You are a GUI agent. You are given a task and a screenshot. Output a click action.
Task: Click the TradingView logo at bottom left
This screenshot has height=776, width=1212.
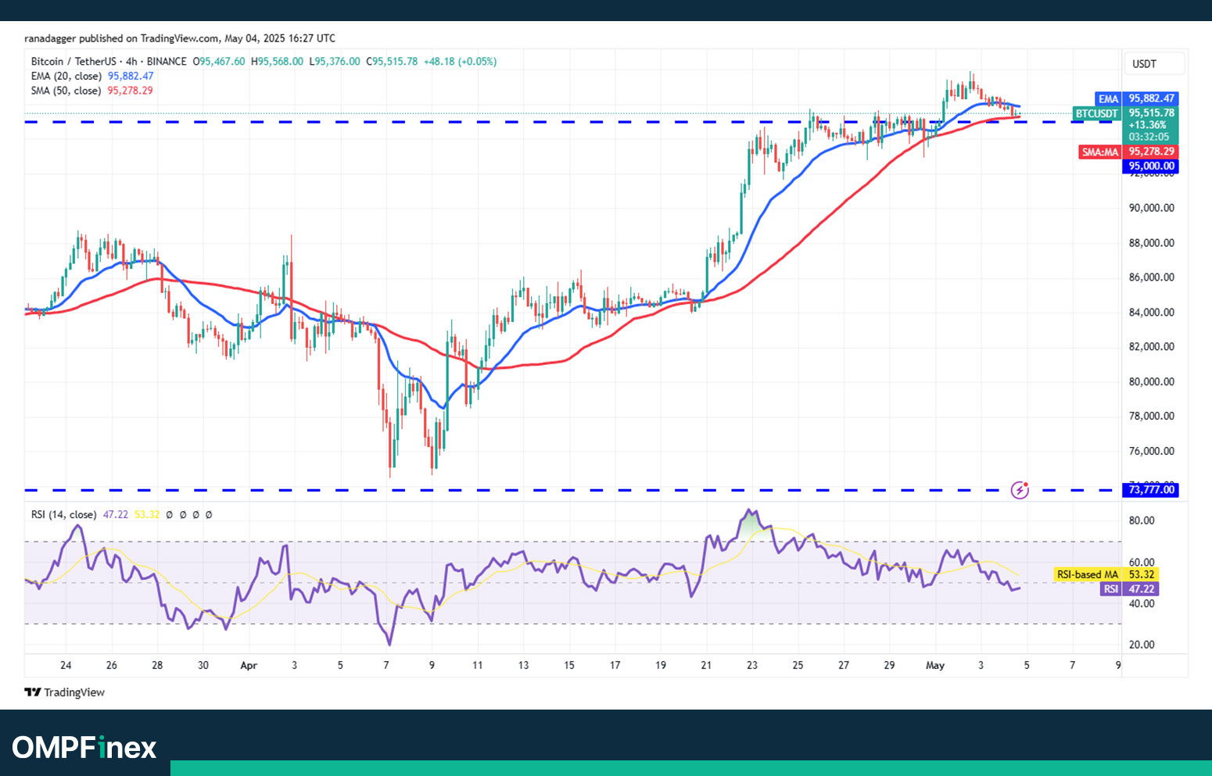[64, 692]
